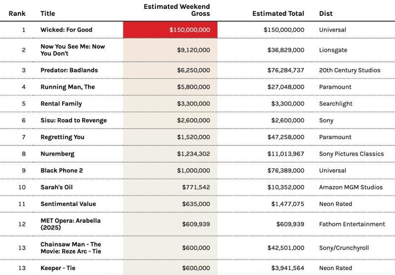The width and height of the screenshot is (395, 275).
Task: Click the Estimated Total column header
Action: pyautogui.click(x=278, y=13)
